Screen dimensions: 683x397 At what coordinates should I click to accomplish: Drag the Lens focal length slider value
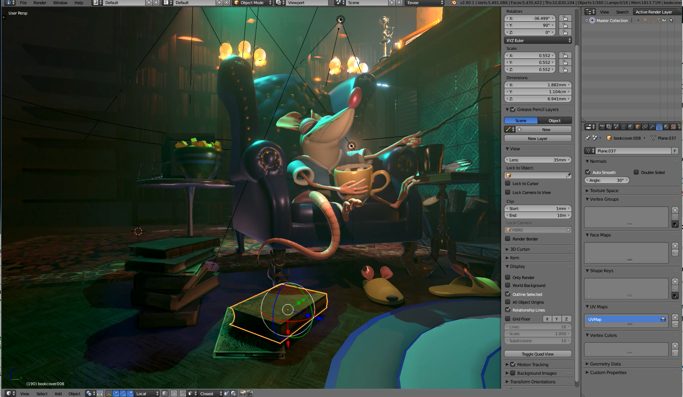tap(538, 159)
